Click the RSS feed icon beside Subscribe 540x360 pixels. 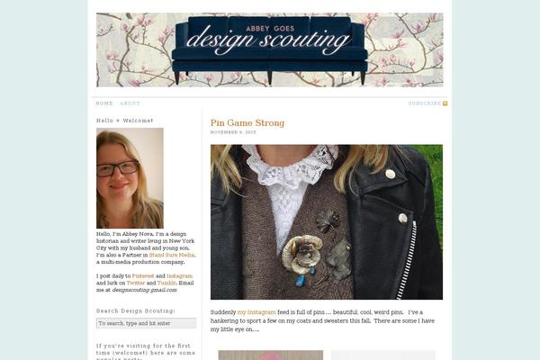pos(445,103)
